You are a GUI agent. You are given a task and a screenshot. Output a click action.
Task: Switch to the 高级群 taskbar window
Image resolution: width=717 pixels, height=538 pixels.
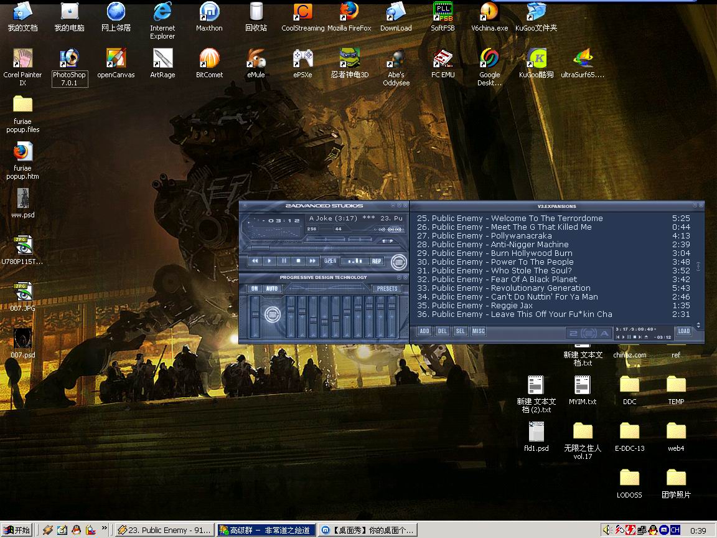[x=266, y=531]
